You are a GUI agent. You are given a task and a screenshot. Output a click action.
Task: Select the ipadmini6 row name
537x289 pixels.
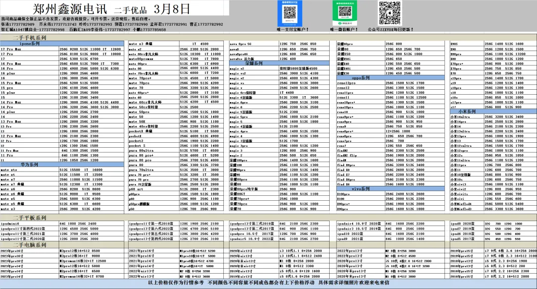point(10,224)
